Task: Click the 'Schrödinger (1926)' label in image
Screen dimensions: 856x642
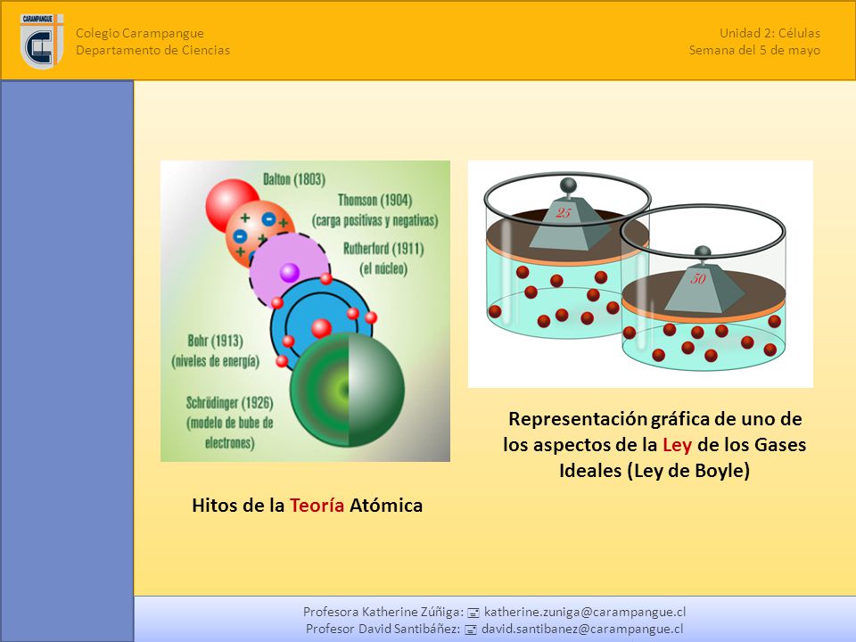Action: click(x=229, y=403)
